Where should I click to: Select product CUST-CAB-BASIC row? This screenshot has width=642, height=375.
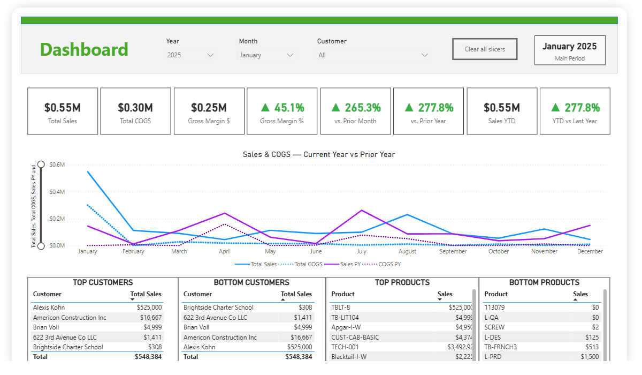(401, 337)
